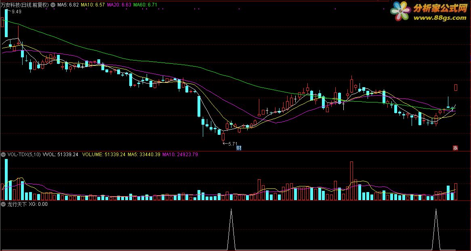Click the MA5: 6.82 label
Viewport: 471px width, 251px height.
(x=68, y=5)
